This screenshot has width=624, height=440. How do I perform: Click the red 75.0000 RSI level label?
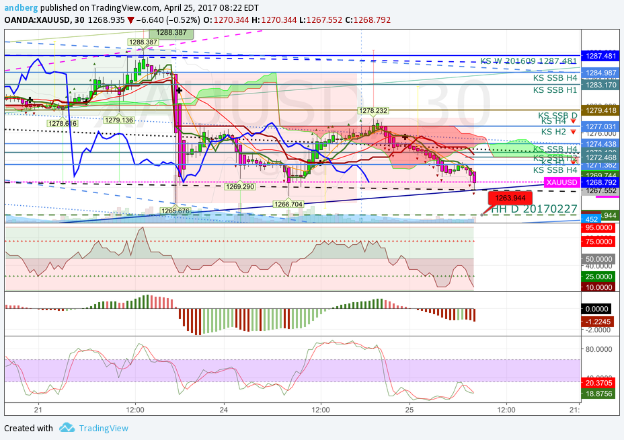pyautogui.click(x=598, y=242)
